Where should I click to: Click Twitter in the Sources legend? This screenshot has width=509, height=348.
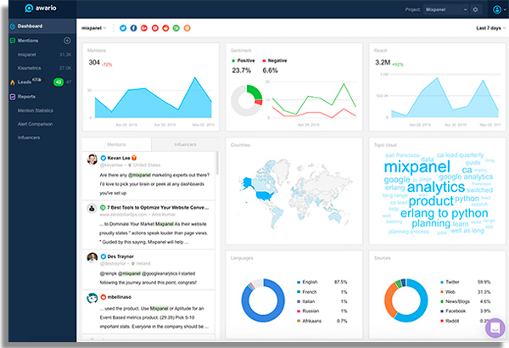[x=450, y=282]
